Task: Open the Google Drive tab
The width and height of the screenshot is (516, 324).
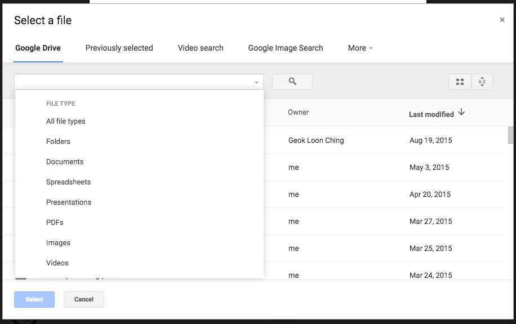Action: 38,48
